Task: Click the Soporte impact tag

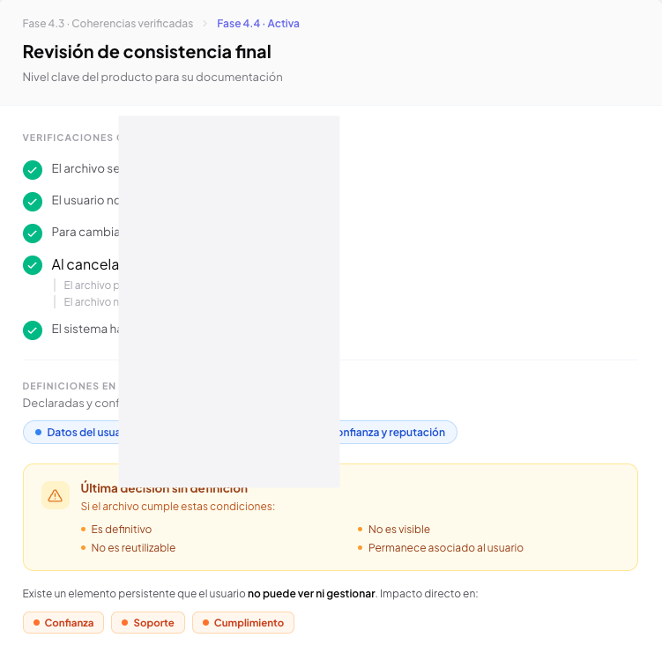Action: [x=148, y=623]
